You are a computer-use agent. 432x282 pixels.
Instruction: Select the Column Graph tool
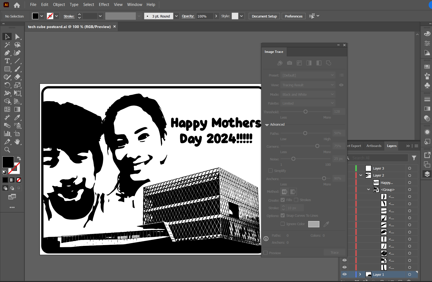(x=7, y=134)
